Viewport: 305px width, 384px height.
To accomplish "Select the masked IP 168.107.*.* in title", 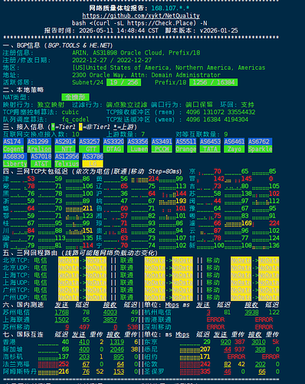I will tap(170, 8).
